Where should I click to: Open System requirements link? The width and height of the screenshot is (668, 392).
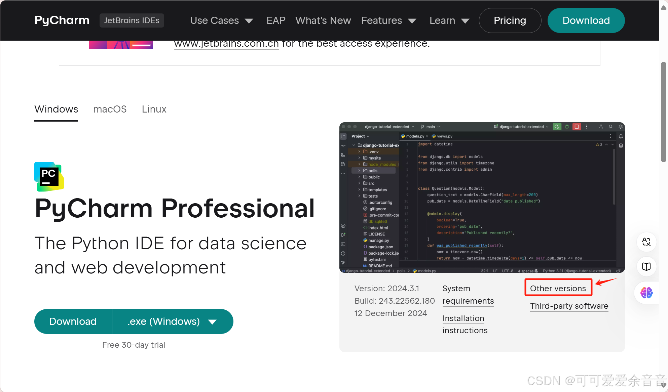[x=468, y=295]
